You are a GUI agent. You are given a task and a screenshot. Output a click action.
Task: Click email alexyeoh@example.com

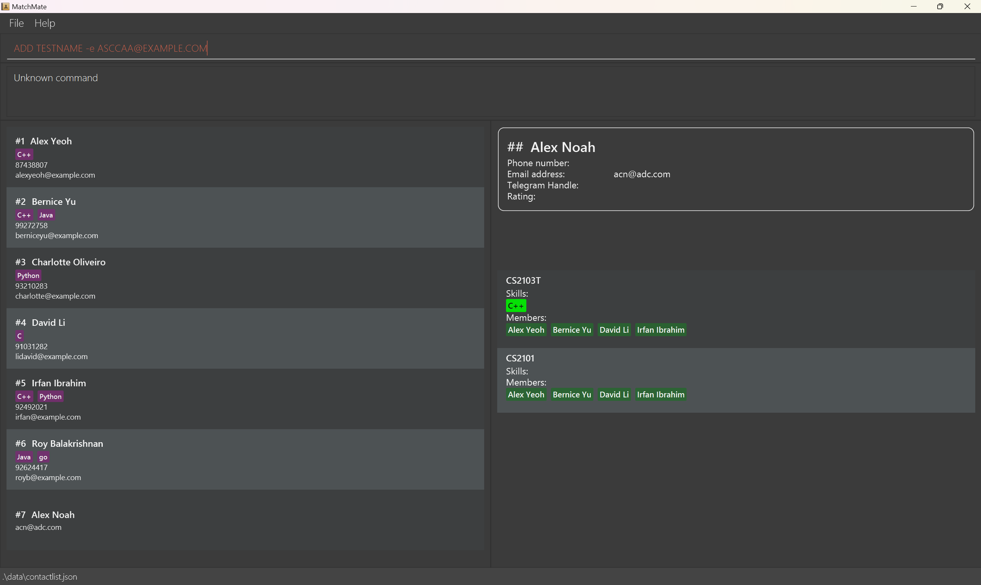(x=55, y=175)
